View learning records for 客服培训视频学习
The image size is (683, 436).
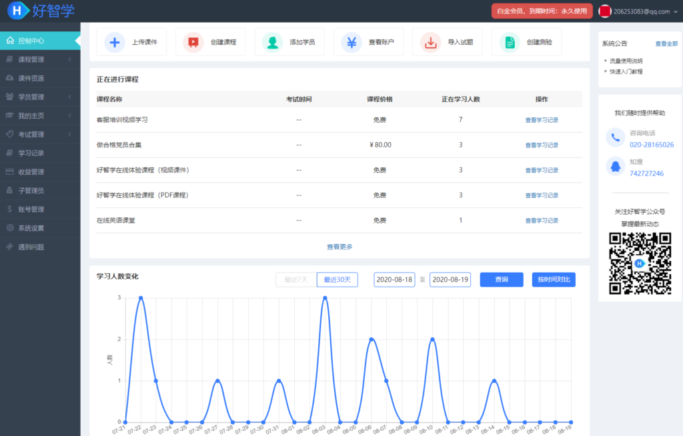(x=542, y=120)
